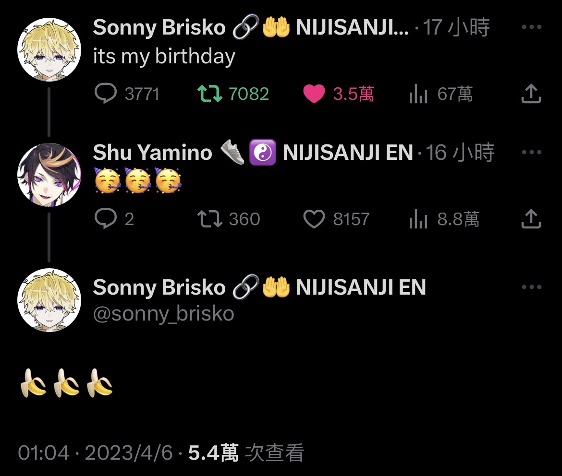Like Shu Yamino's tweet with 8157 likes
Viewport: 562px width, 476px height.
coord(336,219)
